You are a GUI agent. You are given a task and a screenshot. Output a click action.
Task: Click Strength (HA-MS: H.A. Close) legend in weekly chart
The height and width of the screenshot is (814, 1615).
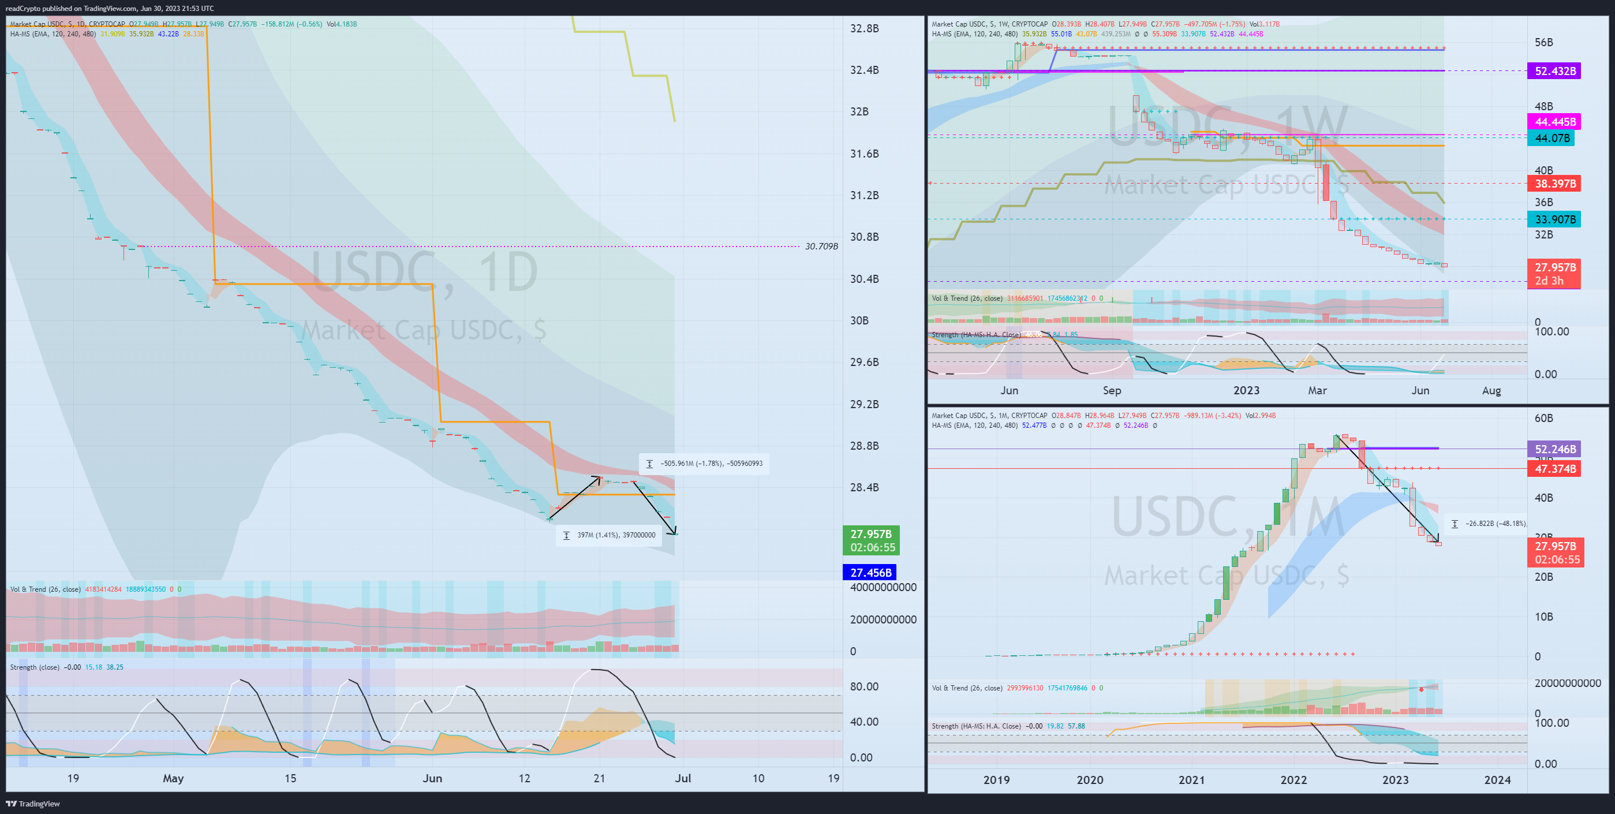point(1004,334)
